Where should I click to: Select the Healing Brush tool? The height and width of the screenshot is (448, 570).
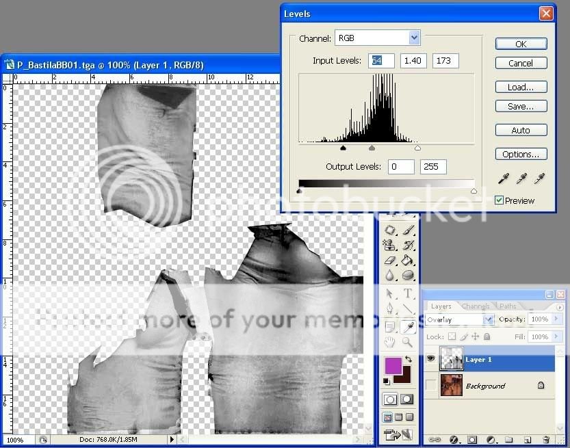pyautogui.click(x=390, y=230)
